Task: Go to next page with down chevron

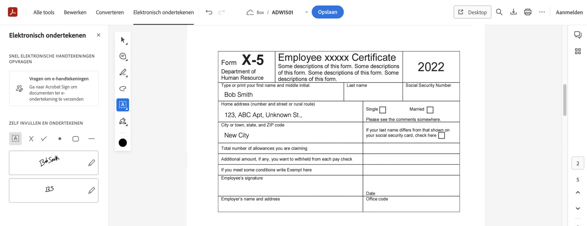Action: (578, 209)
